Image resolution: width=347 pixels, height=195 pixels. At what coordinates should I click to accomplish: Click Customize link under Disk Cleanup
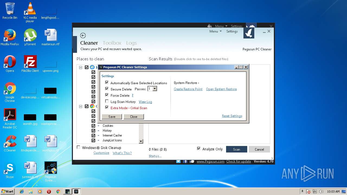[101, 153]
